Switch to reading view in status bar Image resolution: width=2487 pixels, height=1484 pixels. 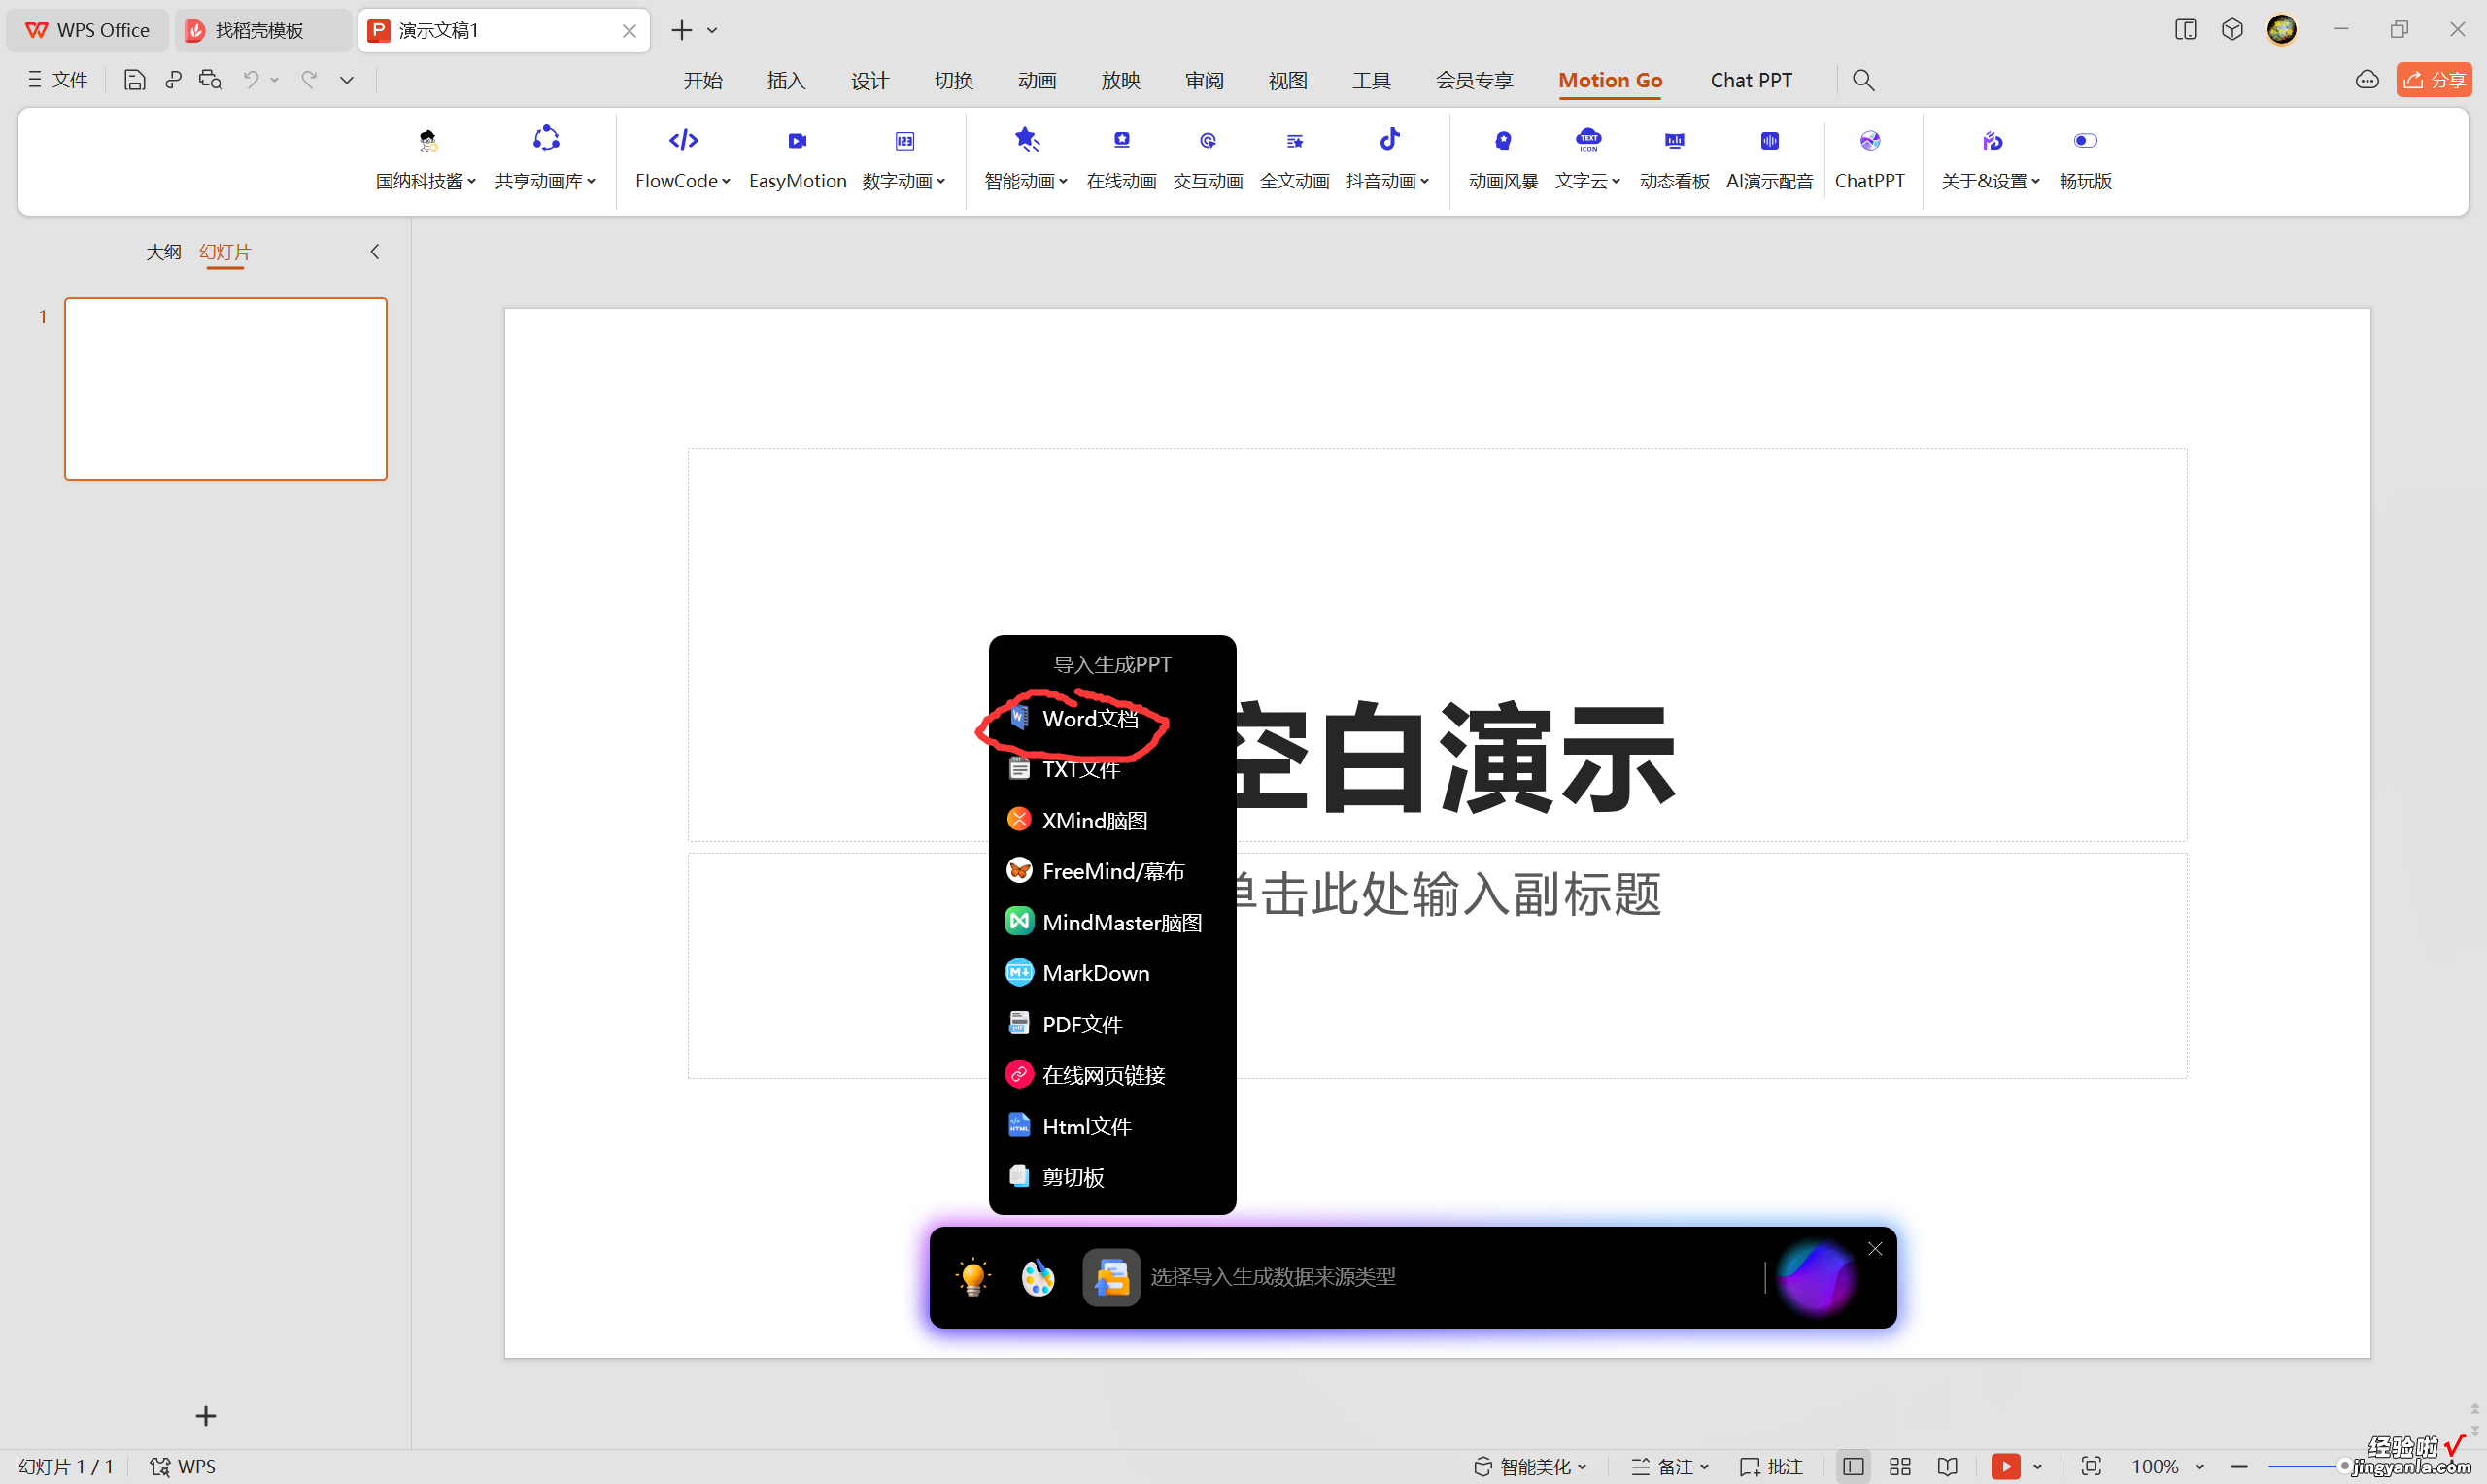[x=1947, y=1466]
